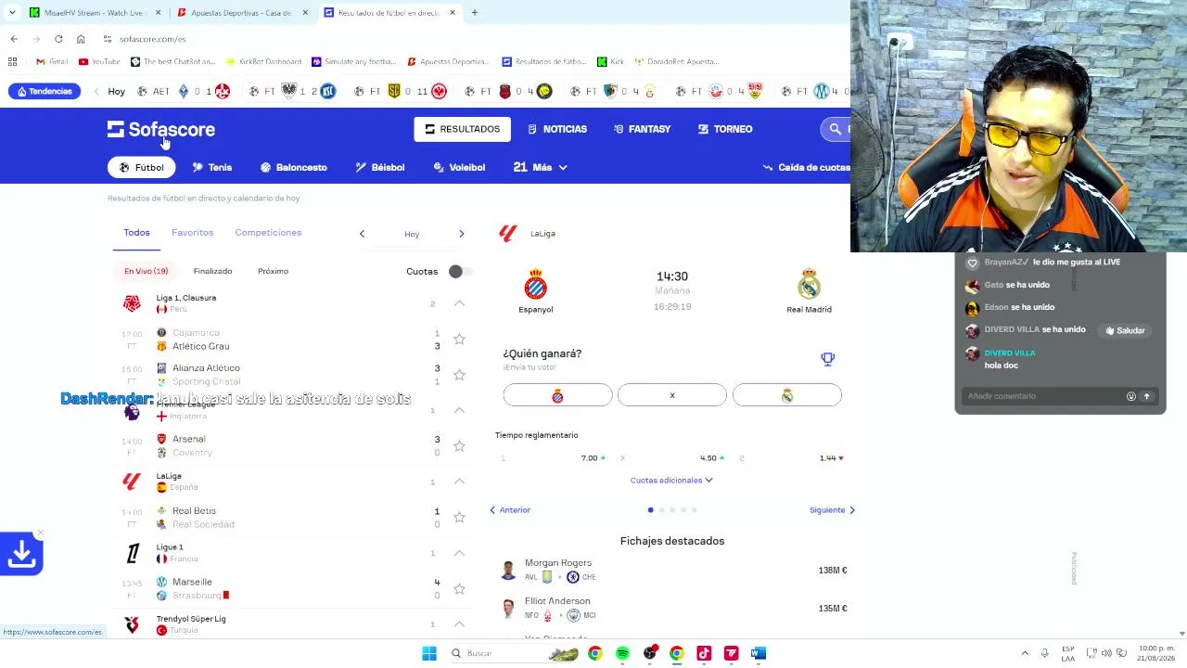Screen dimensions: 1187x668
Task: Focus the Añadir comentario input field
Action: tap(1043, 396)
